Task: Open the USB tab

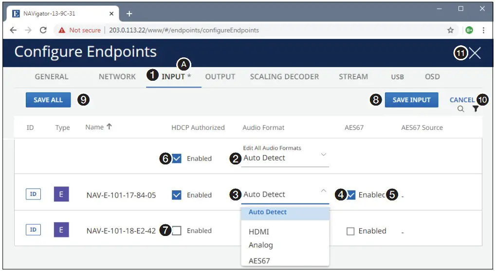Action: (x=397, y=77)
